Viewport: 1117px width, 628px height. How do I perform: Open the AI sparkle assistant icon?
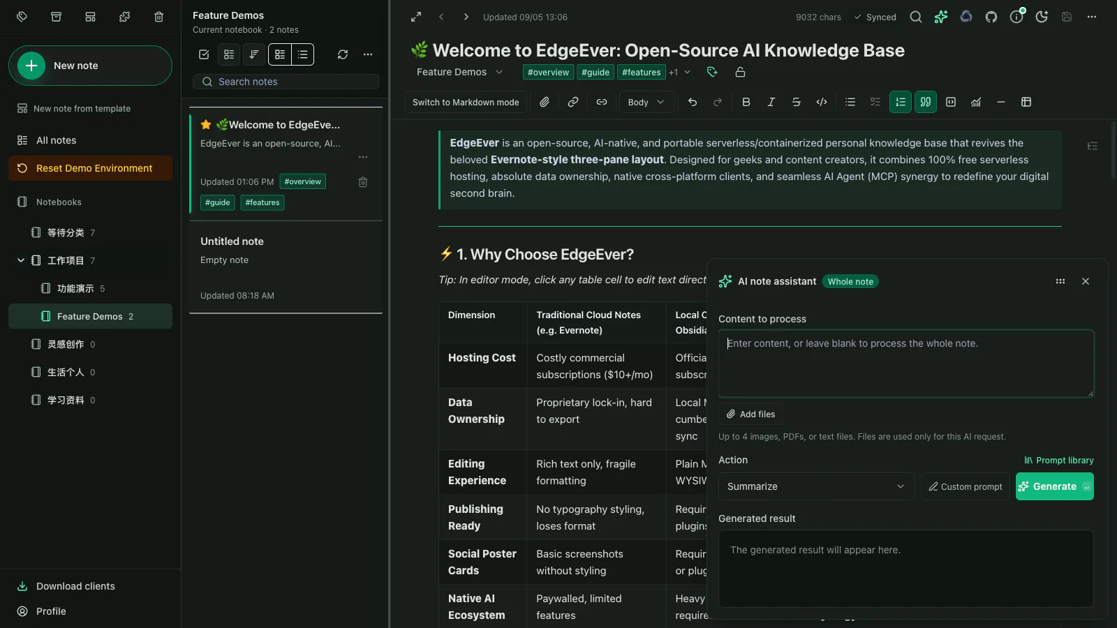(x=941, y=17)
